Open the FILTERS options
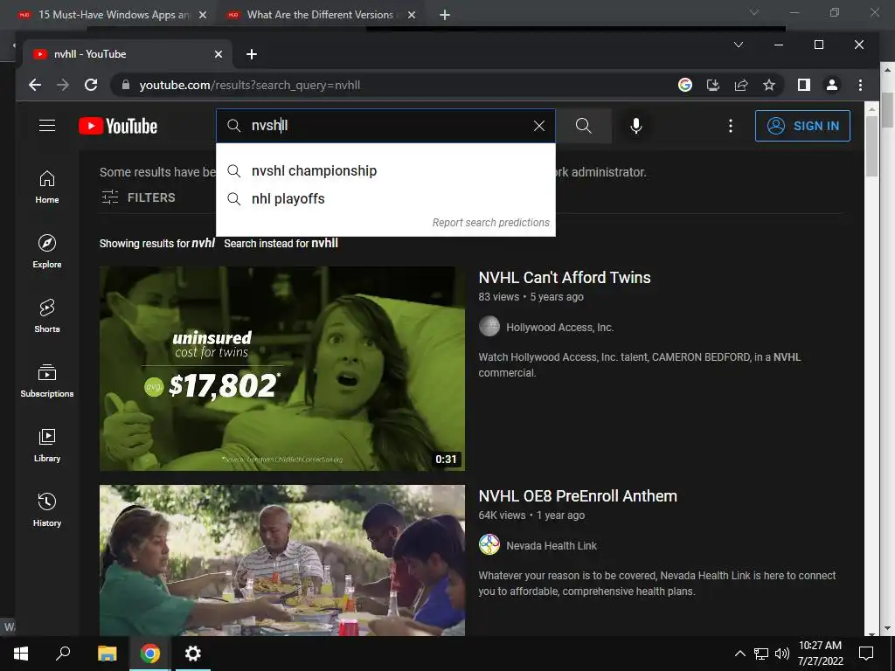This screenshot has width=895, height=671. tap(139, 197)
